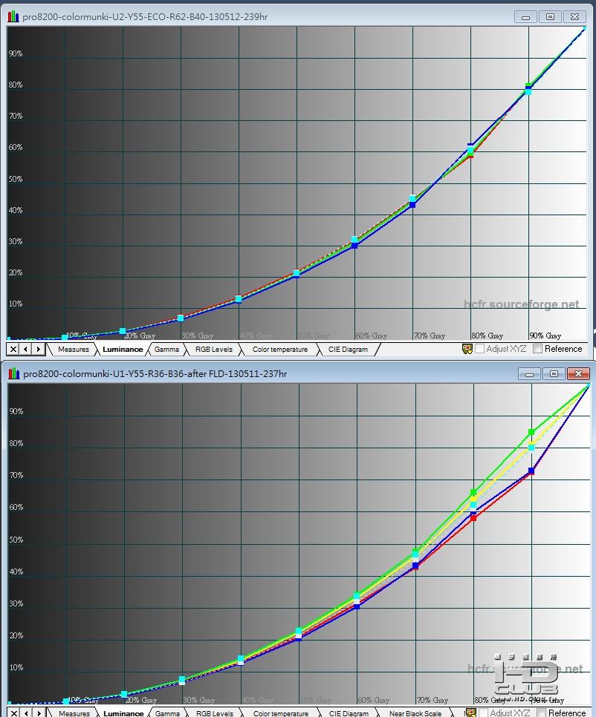Click the icon beside Adjust XYZ in ECO-R62 window
This screenshot has height=717, width=596.
point(467,349)
